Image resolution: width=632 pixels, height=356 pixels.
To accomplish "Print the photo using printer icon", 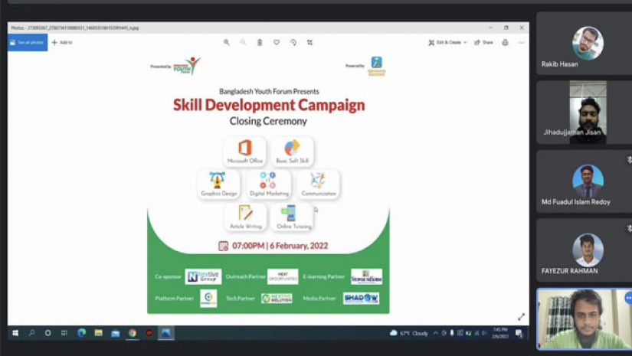I will 505,42.
